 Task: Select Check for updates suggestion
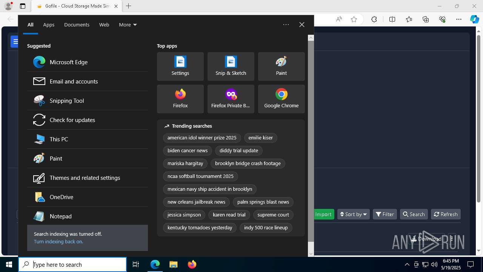coord(88,120)
